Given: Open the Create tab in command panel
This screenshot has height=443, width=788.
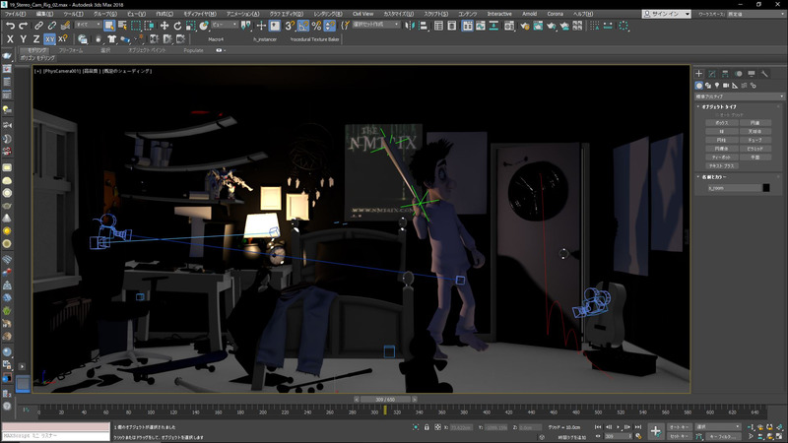Looking at the screenshot, I should [699, 74].
